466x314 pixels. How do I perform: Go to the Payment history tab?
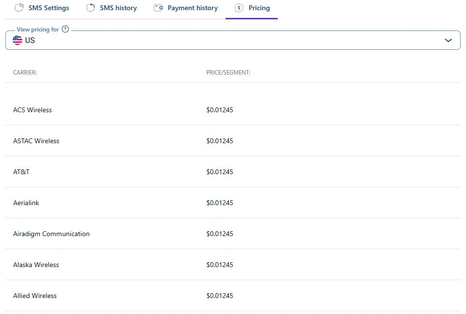(x=193, y=8)
